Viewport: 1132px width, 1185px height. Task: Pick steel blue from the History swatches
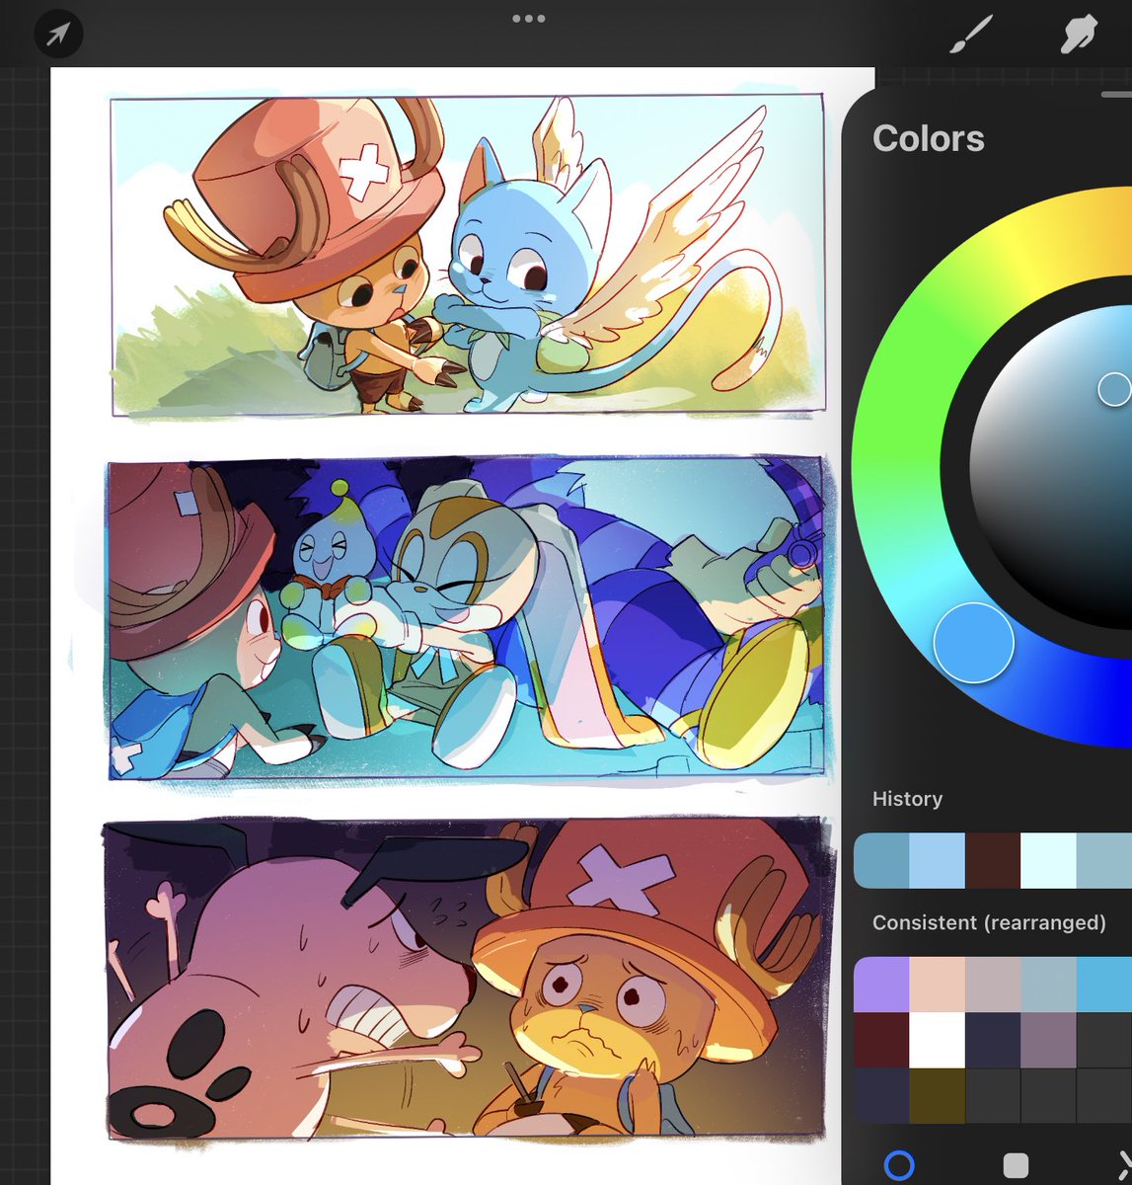[x=880, y=860]
